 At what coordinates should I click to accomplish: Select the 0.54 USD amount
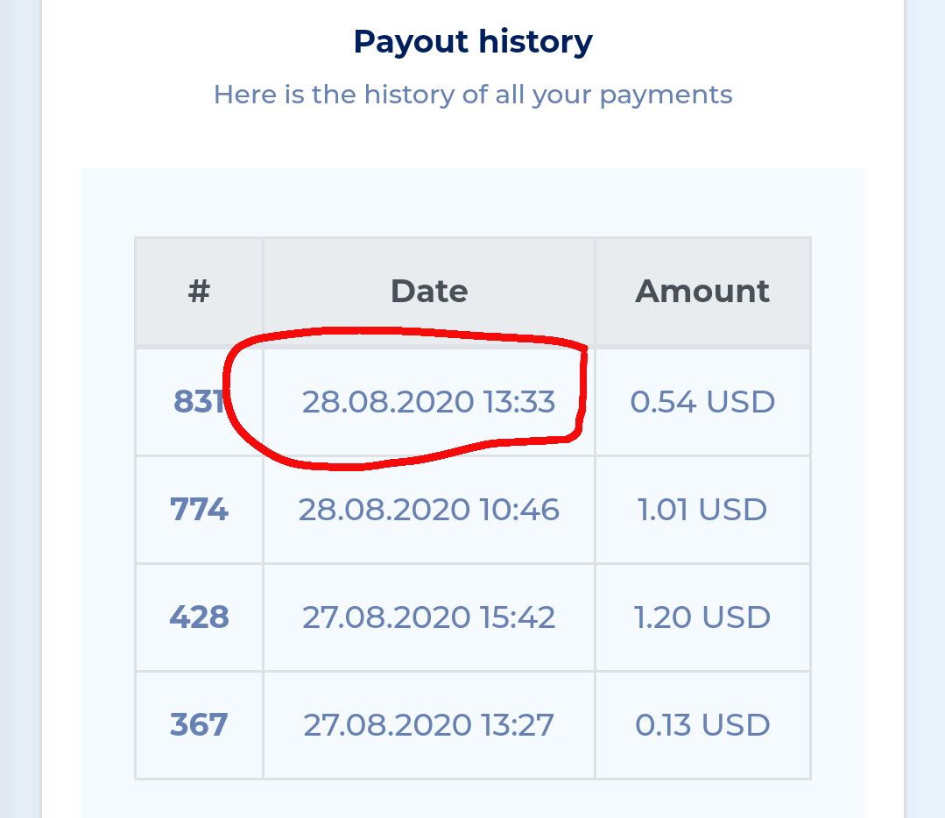pos(702,401)
